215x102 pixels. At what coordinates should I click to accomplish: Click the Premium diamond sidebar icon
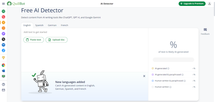click(3, 58)
